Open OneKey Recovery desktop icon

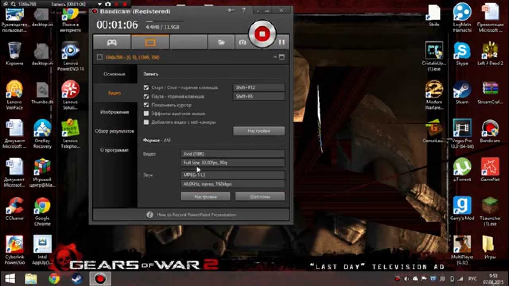43,134
